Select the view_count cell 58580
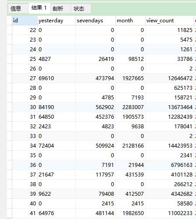 click(170, 204)
